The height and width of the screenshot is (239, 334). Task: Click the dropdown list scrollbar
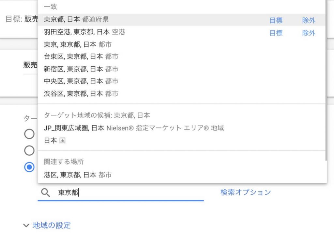(326, 82)
